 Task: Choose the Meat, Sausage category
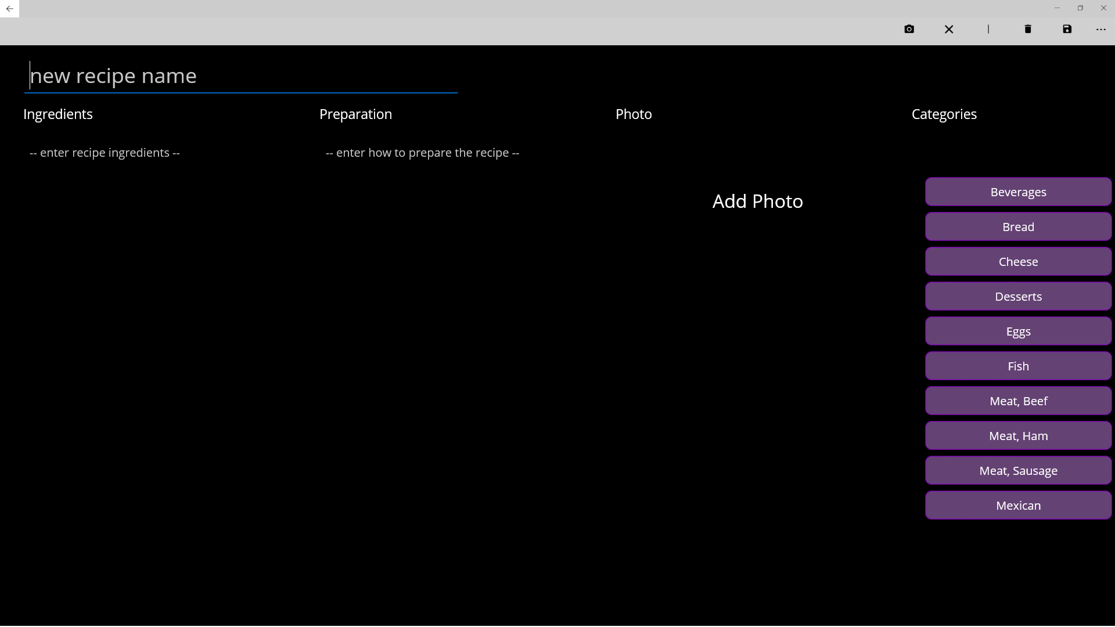point(1018,471)
